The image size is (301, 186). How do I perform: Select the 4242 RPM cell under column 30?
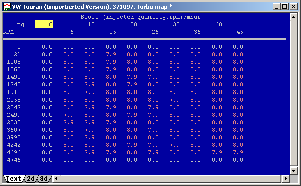point(175,145)
